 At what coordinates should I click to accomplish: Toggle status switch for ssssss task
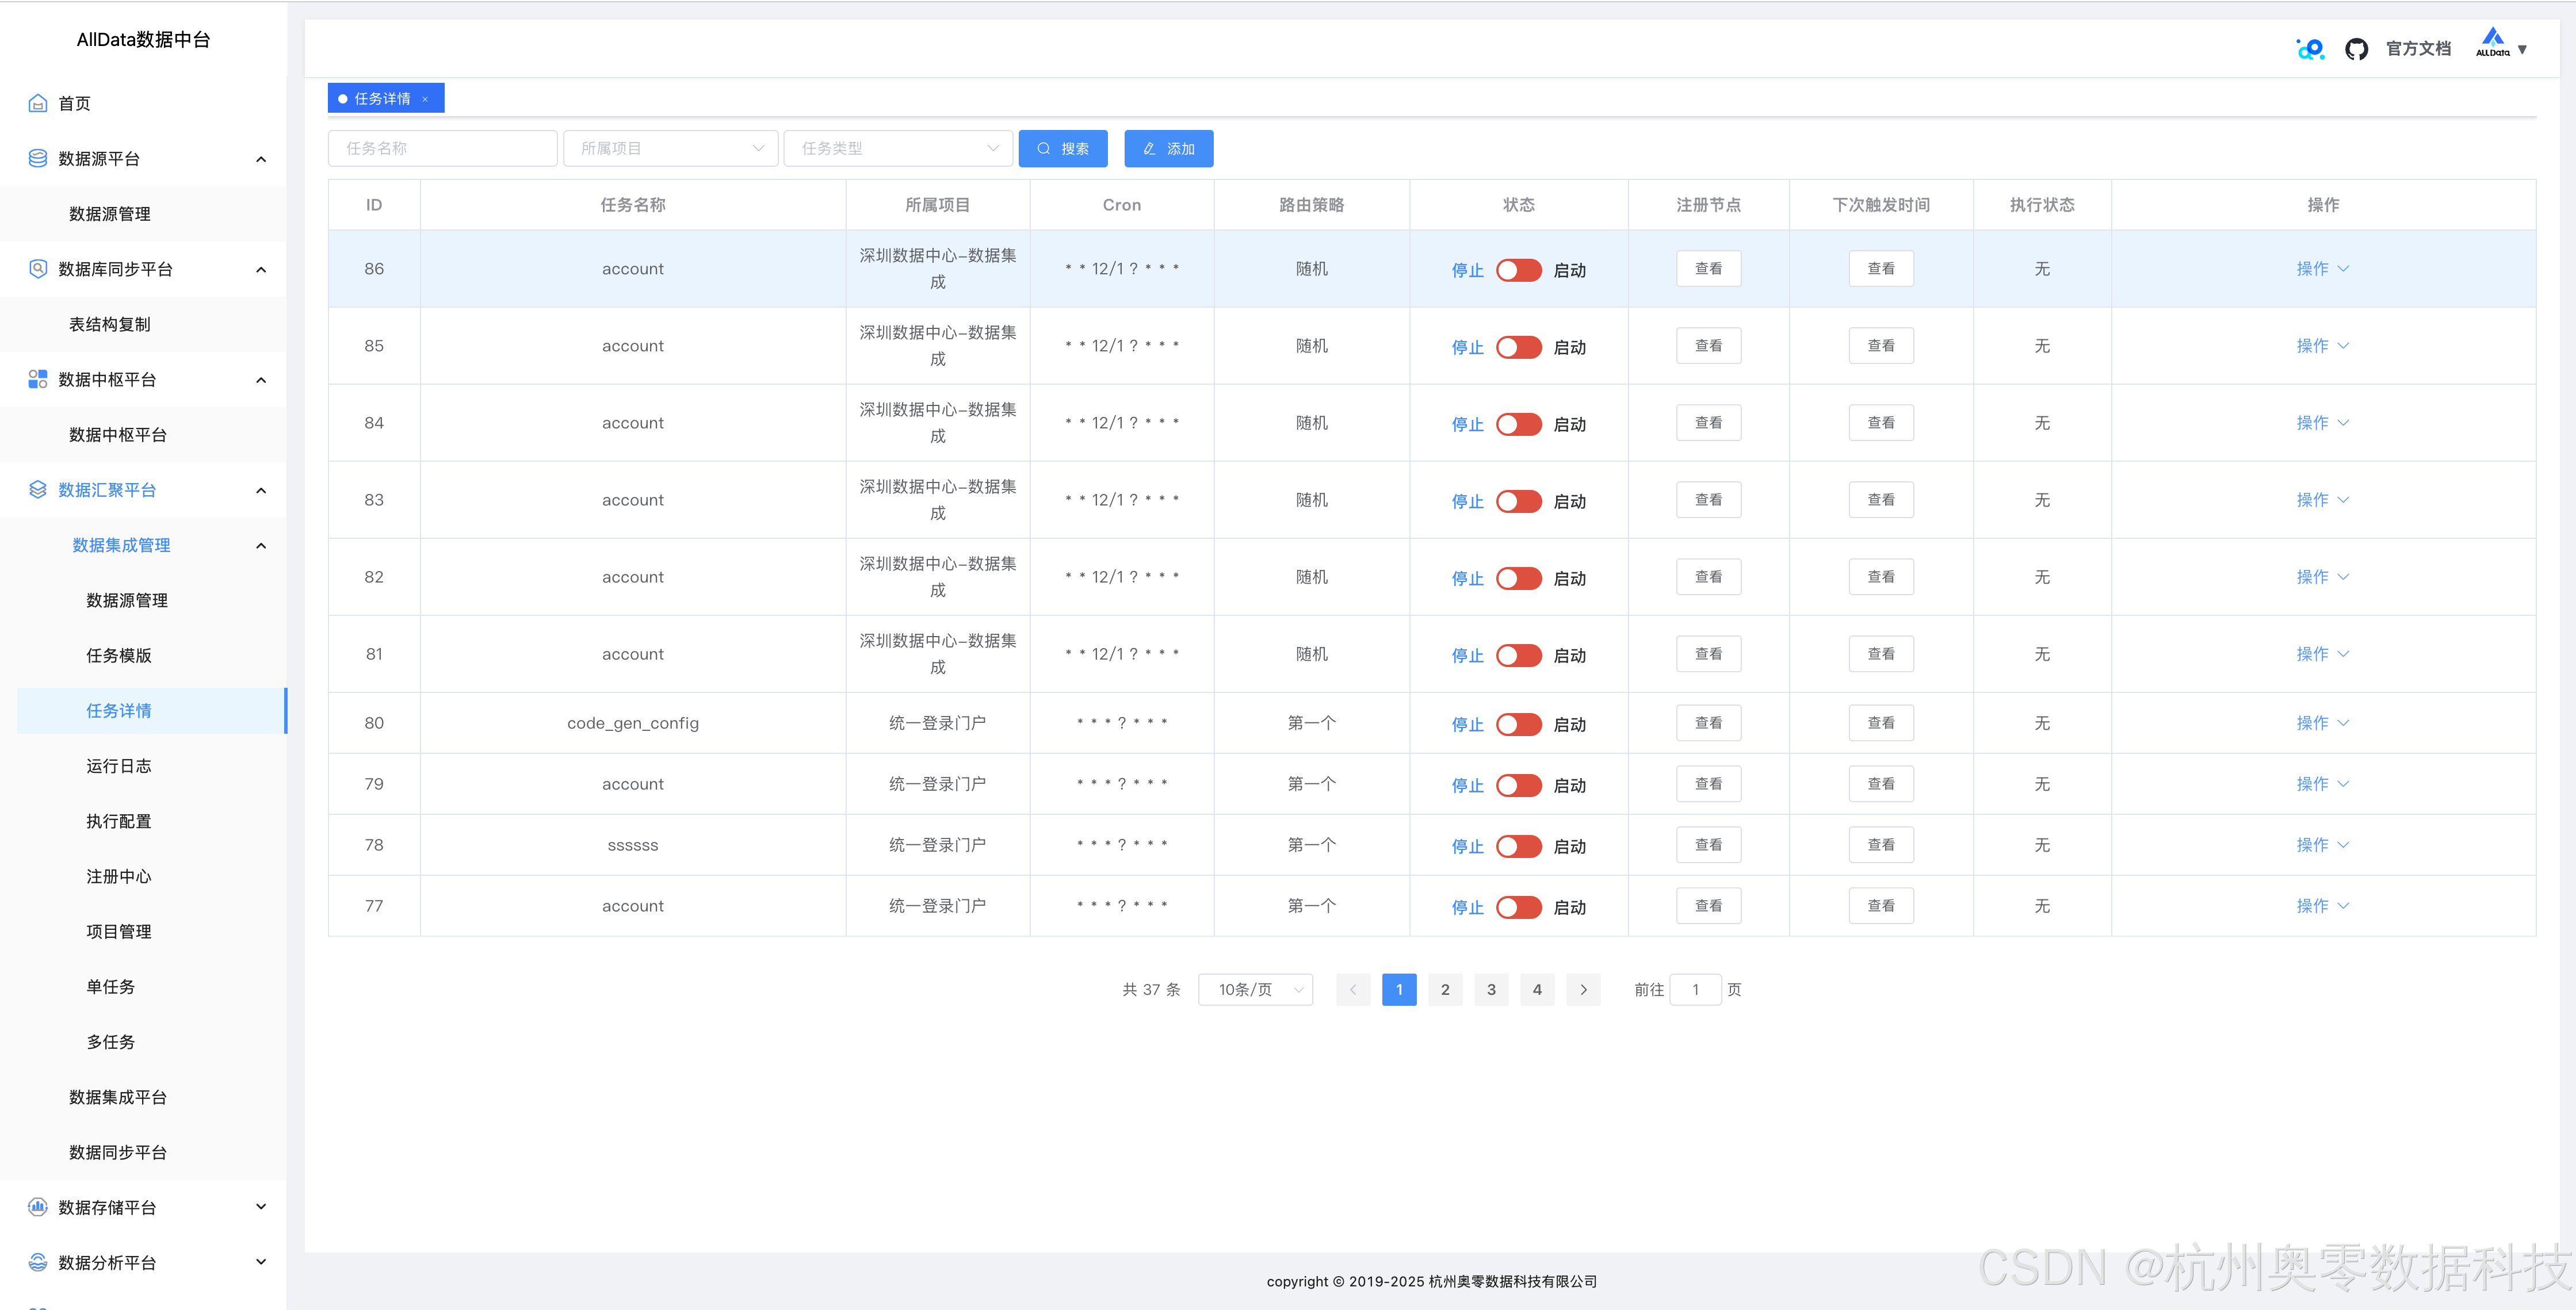point(1518,846)
